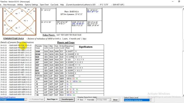
Task: Click the dasa entry starting 31-01-22
Action: 16,65
